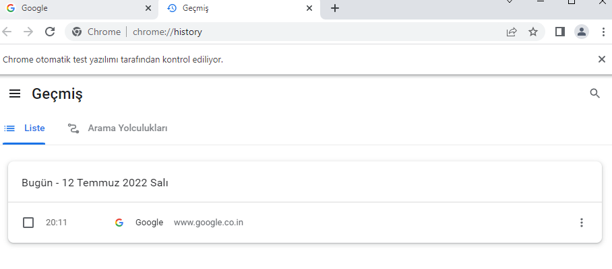This screenshot has width=612, height=269.
Task: Bookmark this page with the star icon
Action: [533, 32]
